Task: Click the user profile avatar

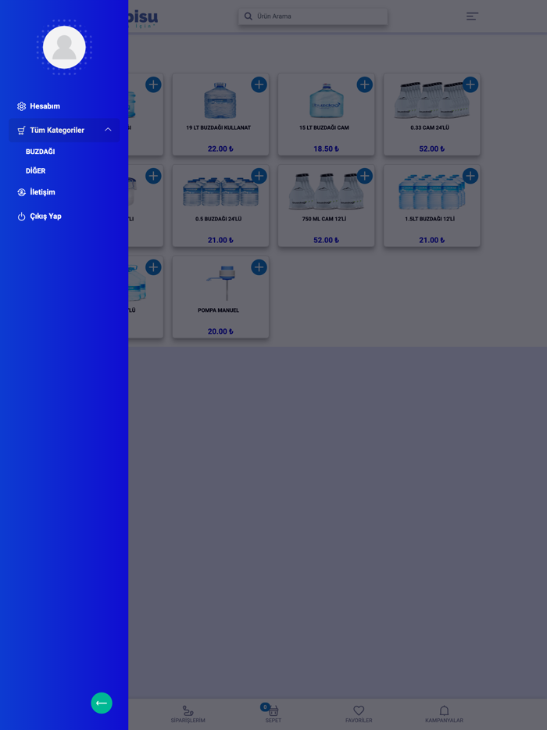Action: click(x=64, y=48)
